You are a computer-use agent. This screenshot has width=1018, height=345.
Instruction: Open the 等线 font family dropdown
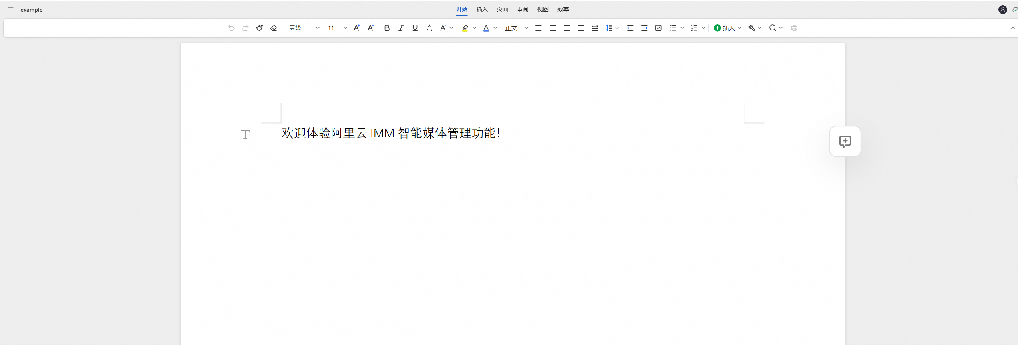304,28
